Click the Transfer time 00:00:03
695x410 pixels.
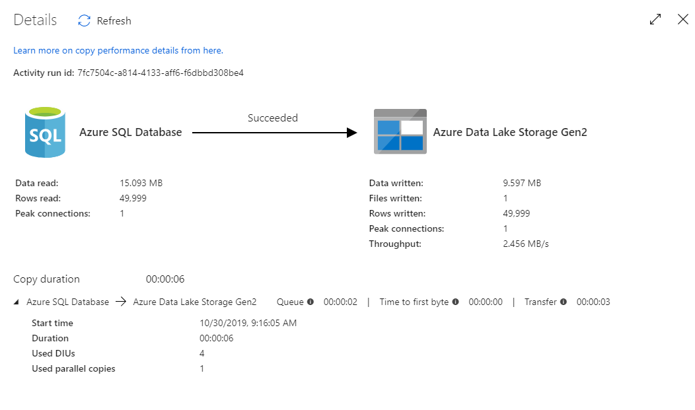pyautogui.click(x=593, y=302)
